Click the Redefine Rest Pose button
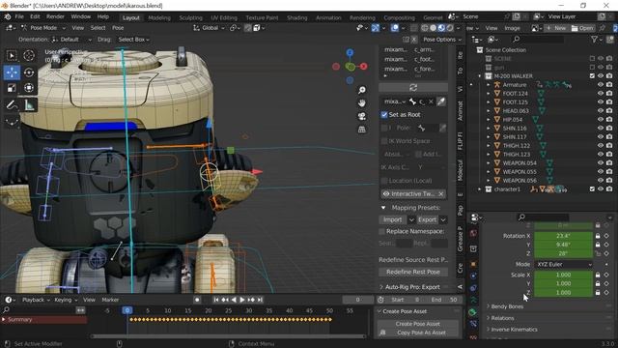Screen dimensions: 618x348 413,273
